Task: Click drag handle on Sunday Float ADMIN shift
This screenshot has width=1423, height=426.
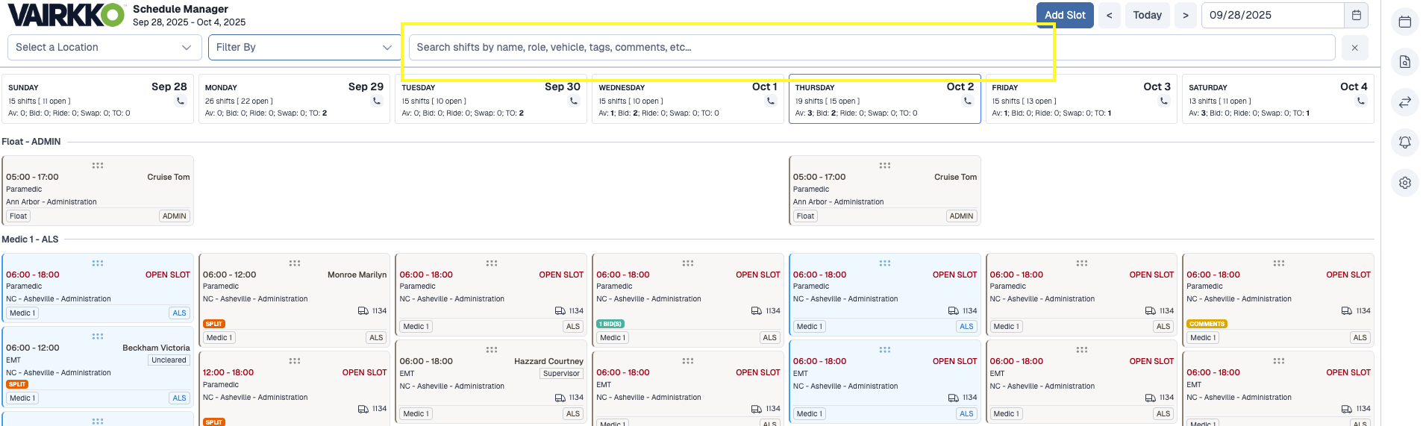Action: pos(98,166)
